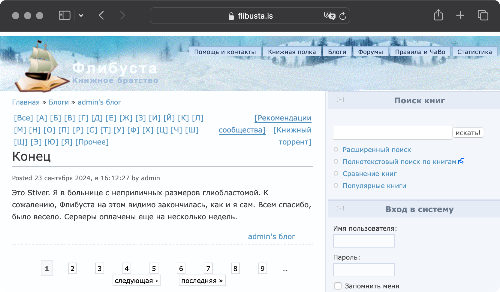Enable the Запомнить меня checkbox
The width and height of the screenshot is (500, 292).
(x=338, y=286)
